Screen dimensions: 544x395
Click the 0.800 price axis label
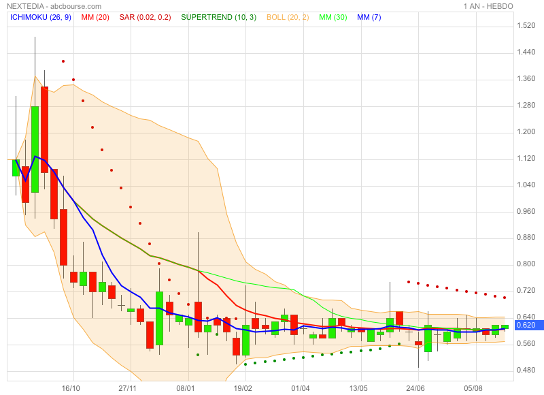coord(526,264)
